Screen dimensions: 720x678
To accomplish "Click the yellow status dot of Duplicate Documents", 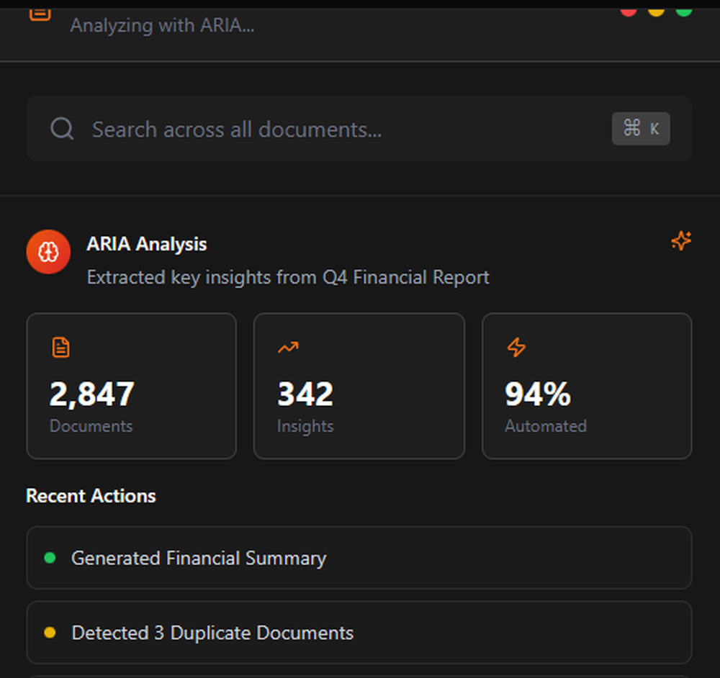I will (50, 633).
